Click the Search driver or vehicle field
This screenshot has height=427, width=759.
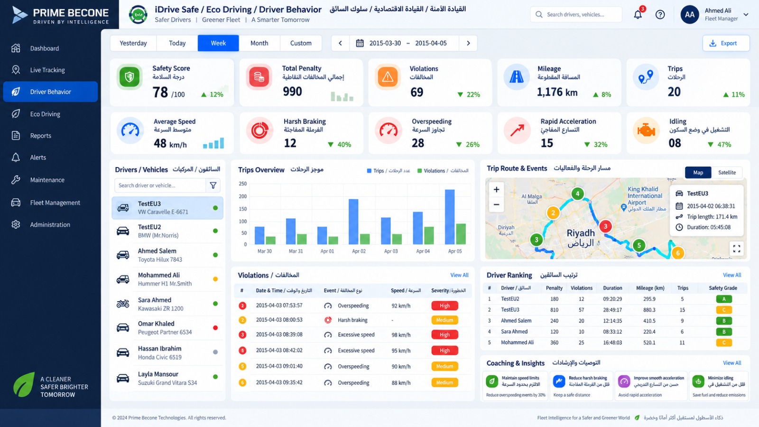point(160,186)
